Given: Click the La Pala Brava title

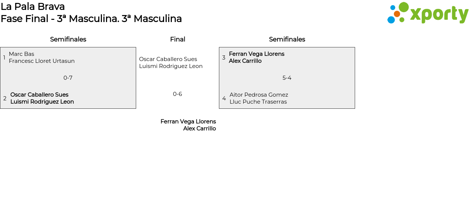Looking at the screenshot, I should 33,7.
